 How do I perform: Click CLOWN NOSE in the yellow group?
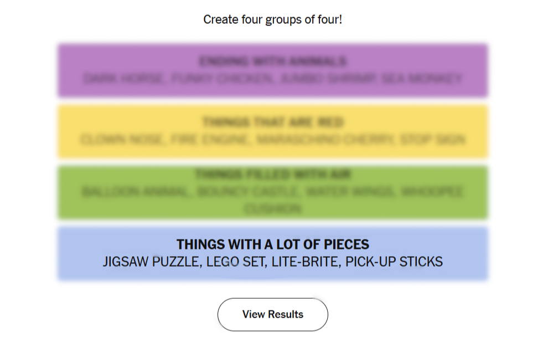point(122,140)
